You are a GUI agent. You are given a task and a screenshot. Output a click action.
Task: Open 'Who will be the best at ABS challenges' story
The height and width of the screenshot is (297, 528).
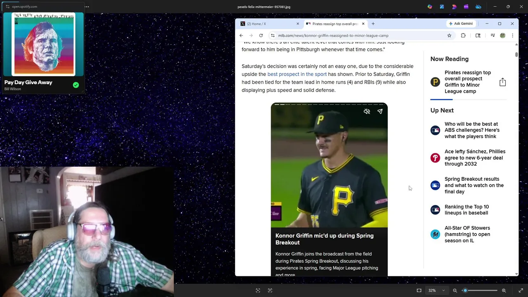(472, 130)
